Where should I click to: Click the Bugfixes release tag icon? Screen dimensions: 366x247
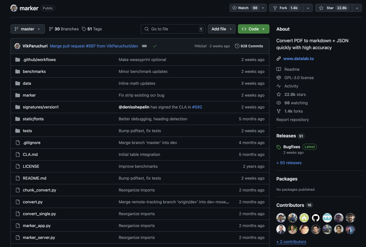coord(279,147)
